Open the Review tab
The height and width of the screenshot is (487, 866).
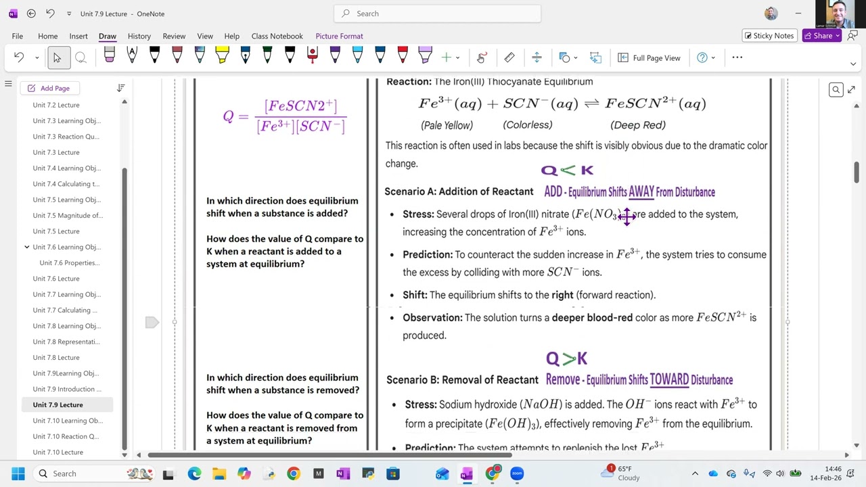tap(174, 36)
